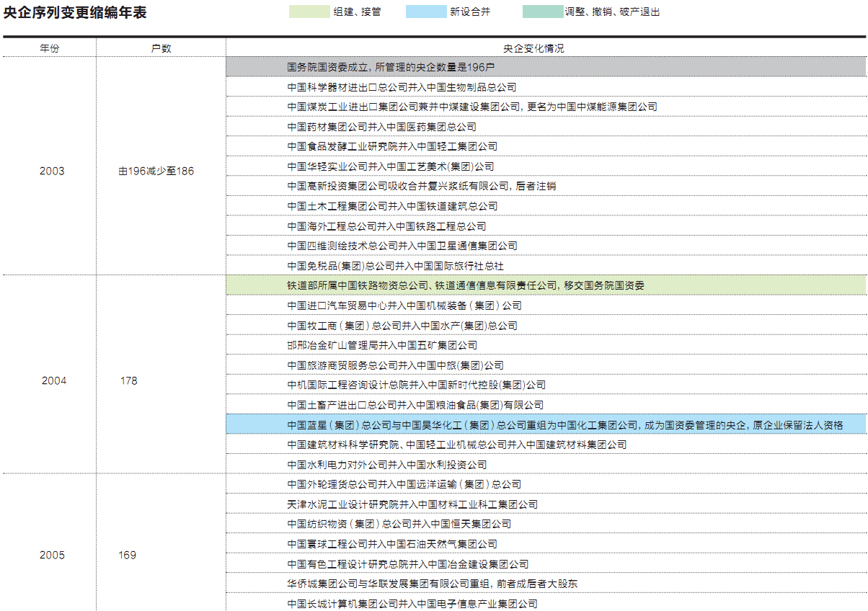The width and height of the screenshot is (868, 611).
Task: Click the light green 组建、接管 legend swatch
Action: [x=309, y=12]
